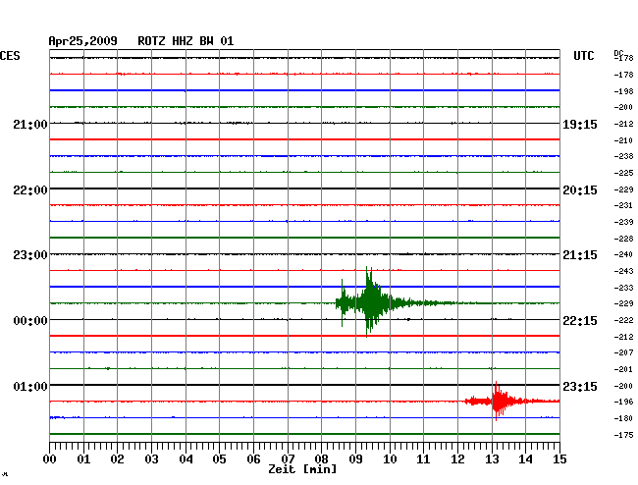Click minute tick label 11 on axis
Image resolution: width=638 pixels, height=485 pixels.
(423, 459)
